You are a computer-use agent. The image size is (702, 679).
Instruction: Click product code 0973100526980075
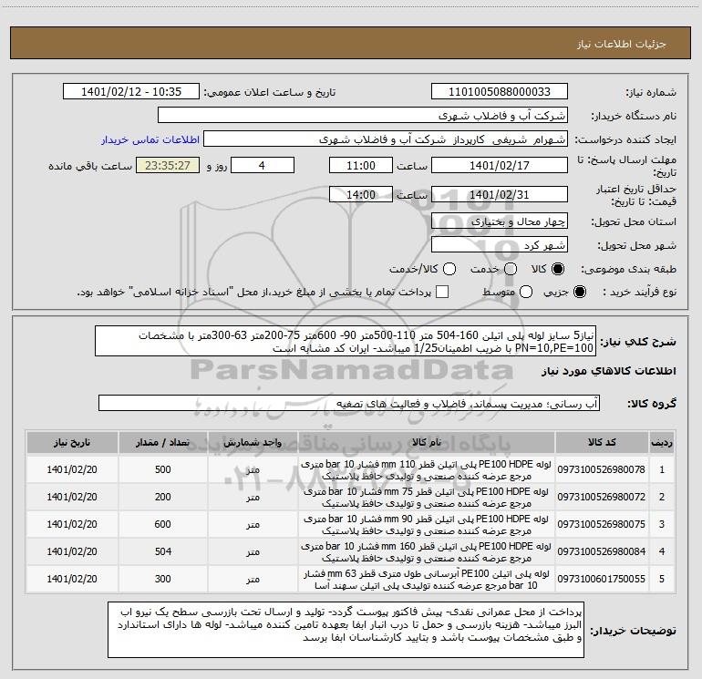pyautogui.click(x=602, y=524)
